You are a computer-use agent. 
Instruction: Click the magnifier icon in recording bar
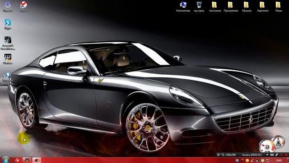223,155
